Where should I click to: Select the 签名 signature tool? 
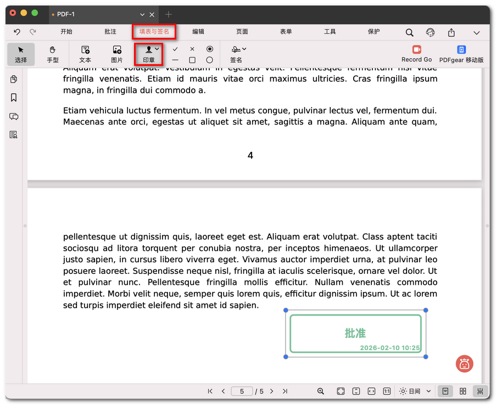[x=237, y=55]
